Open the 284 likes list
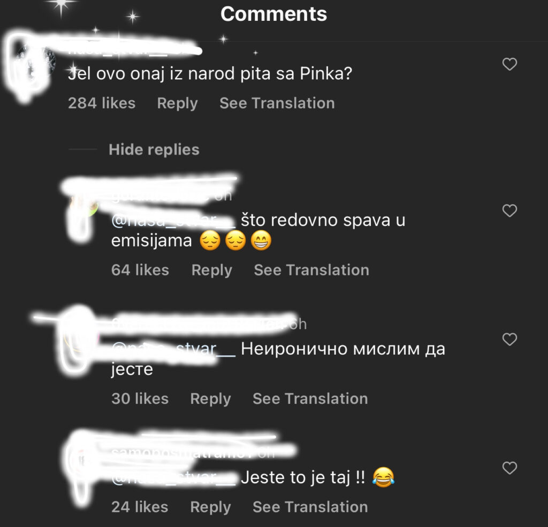This screenshot has width=548, height=527. pos(102,103)
